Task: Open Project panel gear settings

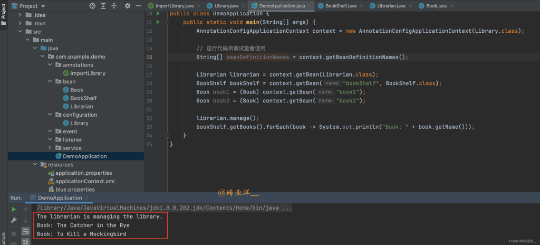Action: click(x=127, y=6)
